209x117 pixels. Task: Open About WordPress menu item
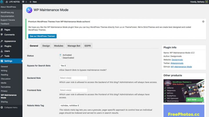pos(8,7)
